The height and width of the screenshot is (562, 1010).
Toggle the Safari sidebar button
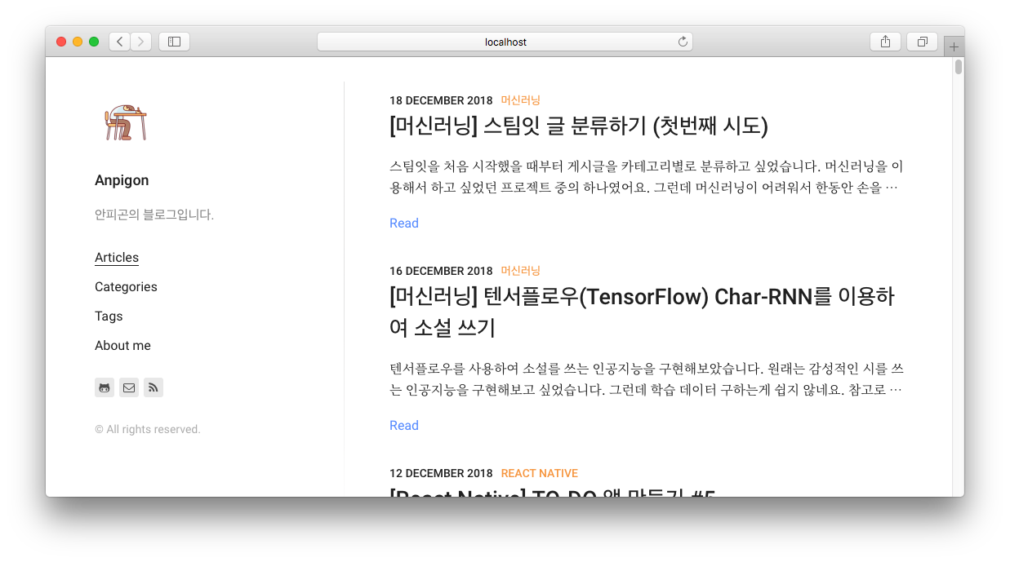click(x=174, y=42)
